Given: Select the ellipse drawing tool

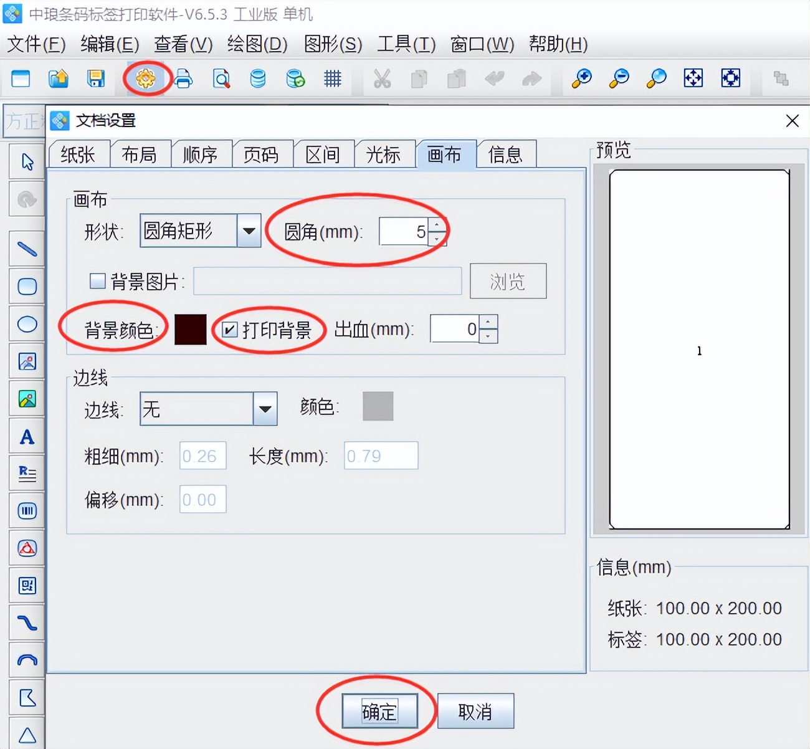Looking at the screenshot, I should tap(27, 324).
